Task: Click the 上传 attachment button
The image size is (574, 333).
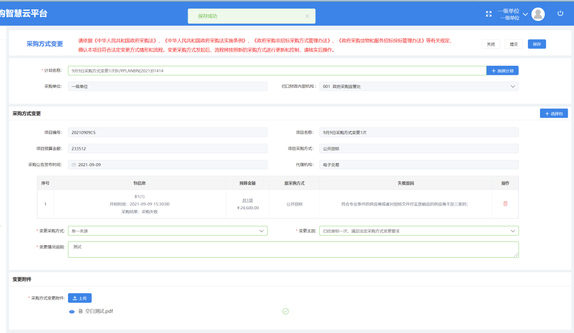Action: tap(80, 298)
